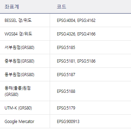Select the Google Mercator cell
This screenshot has width=131, height=131.
click(x=25, y=121)
